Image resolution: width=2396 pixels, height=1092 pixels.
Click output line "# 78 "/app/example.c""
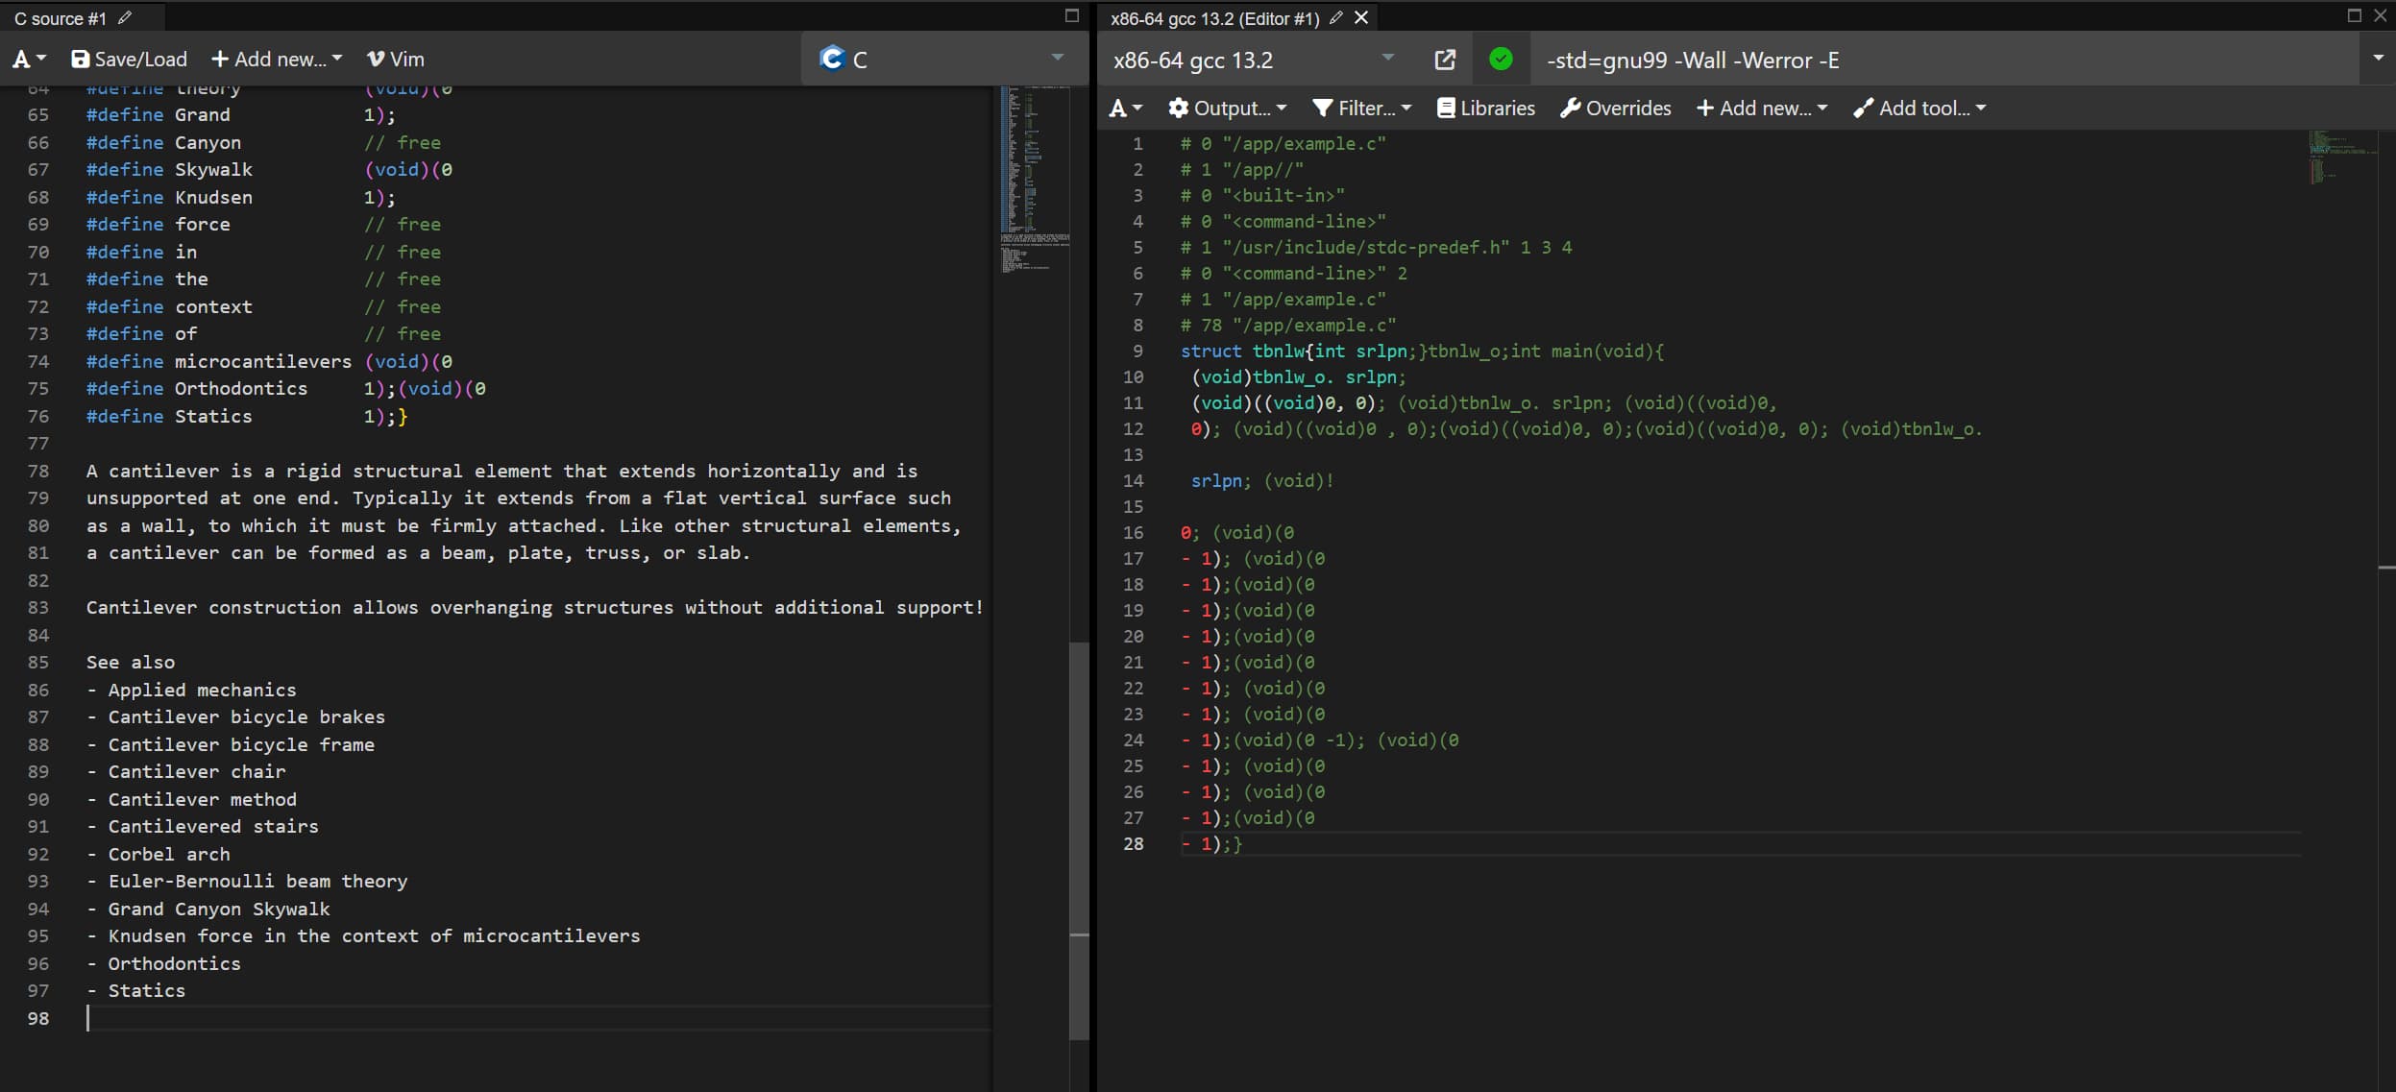[x=1288, y=326]
